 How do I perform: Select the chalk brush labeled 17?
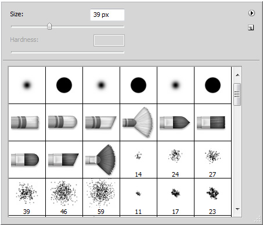click(x=175, y=197)
